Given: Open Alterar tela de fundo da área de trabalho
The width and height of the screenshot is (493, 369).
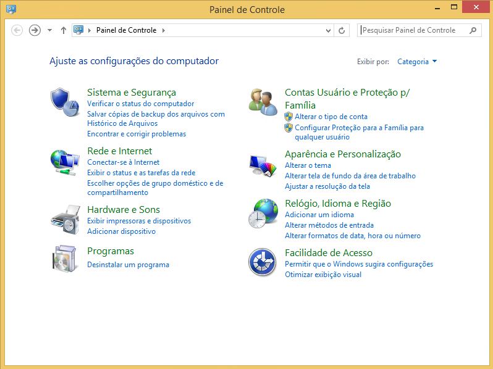Looking at the screenshot, I should [350, 176].
